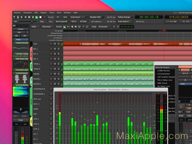This screenshot has height=144, width=192.
Task: Stop playback with the Stop icon
Action: click(40, 17)
